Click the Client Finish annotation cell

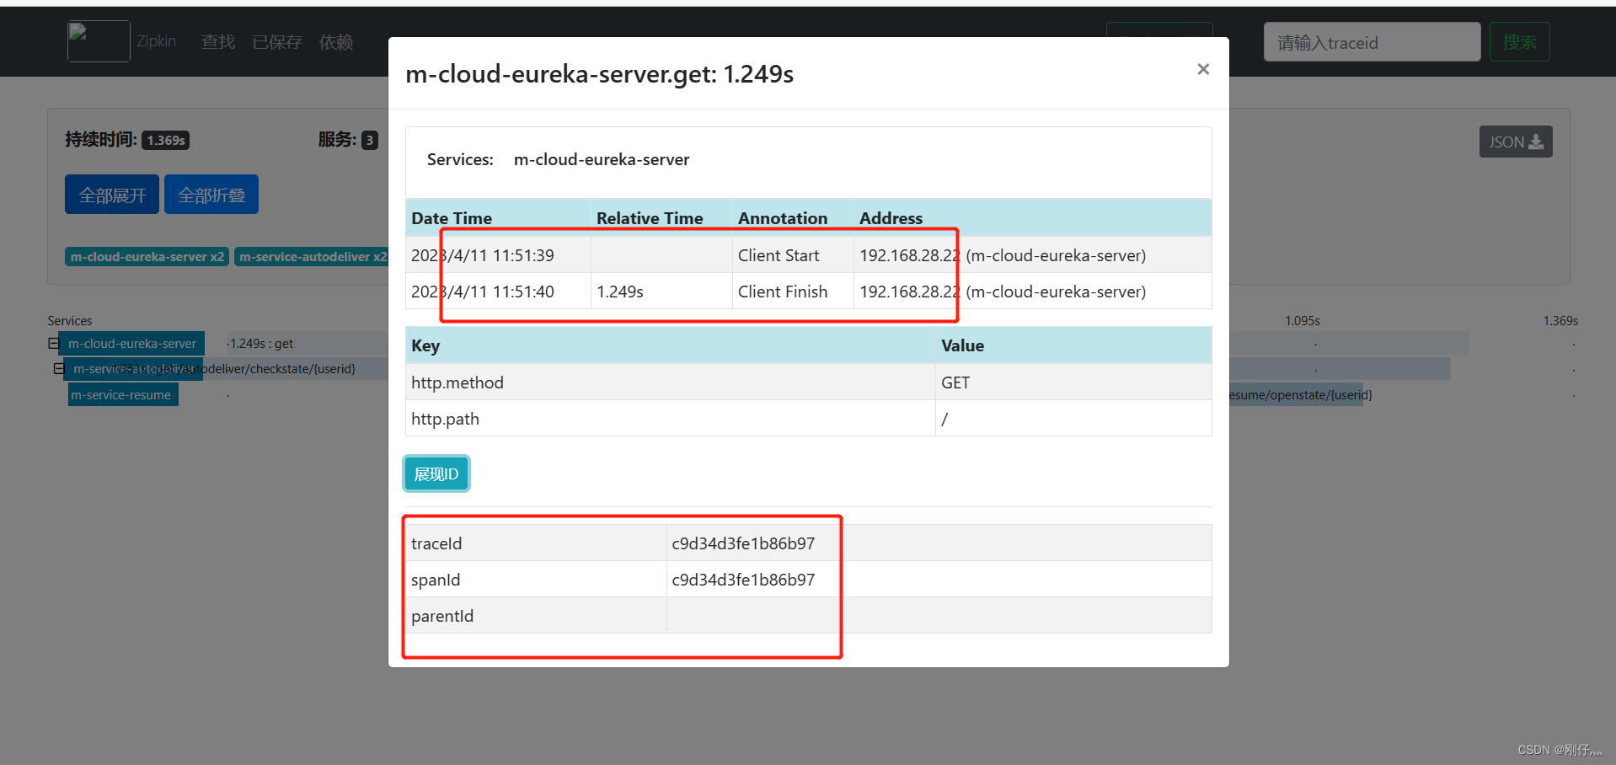(x=793, y=292)
